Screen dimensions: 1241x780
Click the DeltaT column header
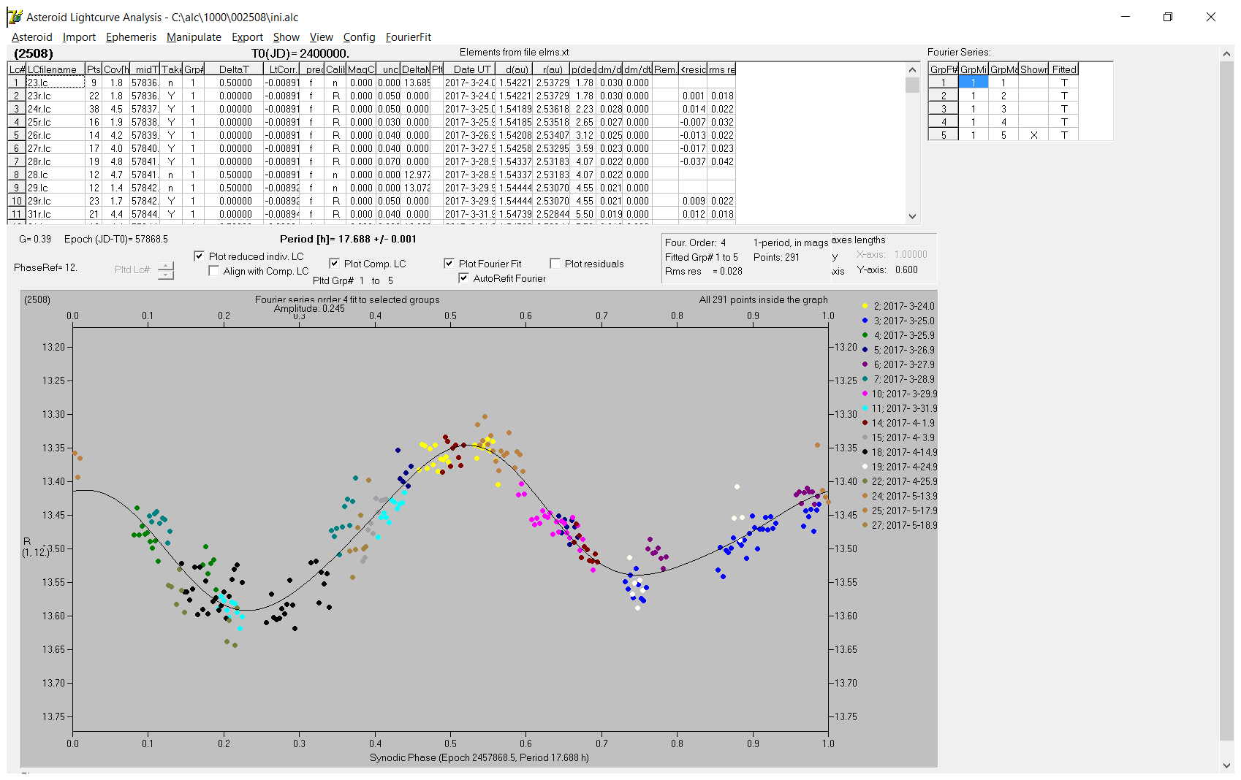point(234,69)
